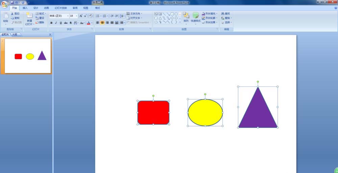
Task: Toggle distributed text alignment
Action: click(x=117, y=23)
